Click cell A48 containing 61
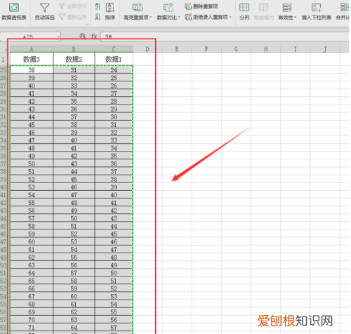The image size is (351, 334). point(32,249)
